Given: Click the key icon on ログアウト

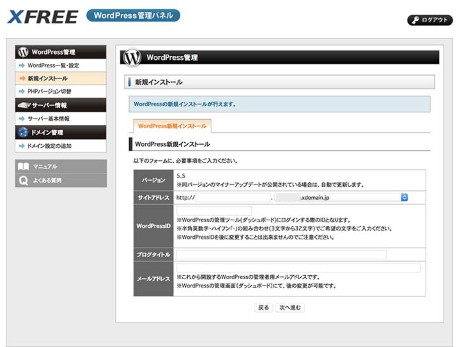Looking at the screenshot, I should click(415, 20).
